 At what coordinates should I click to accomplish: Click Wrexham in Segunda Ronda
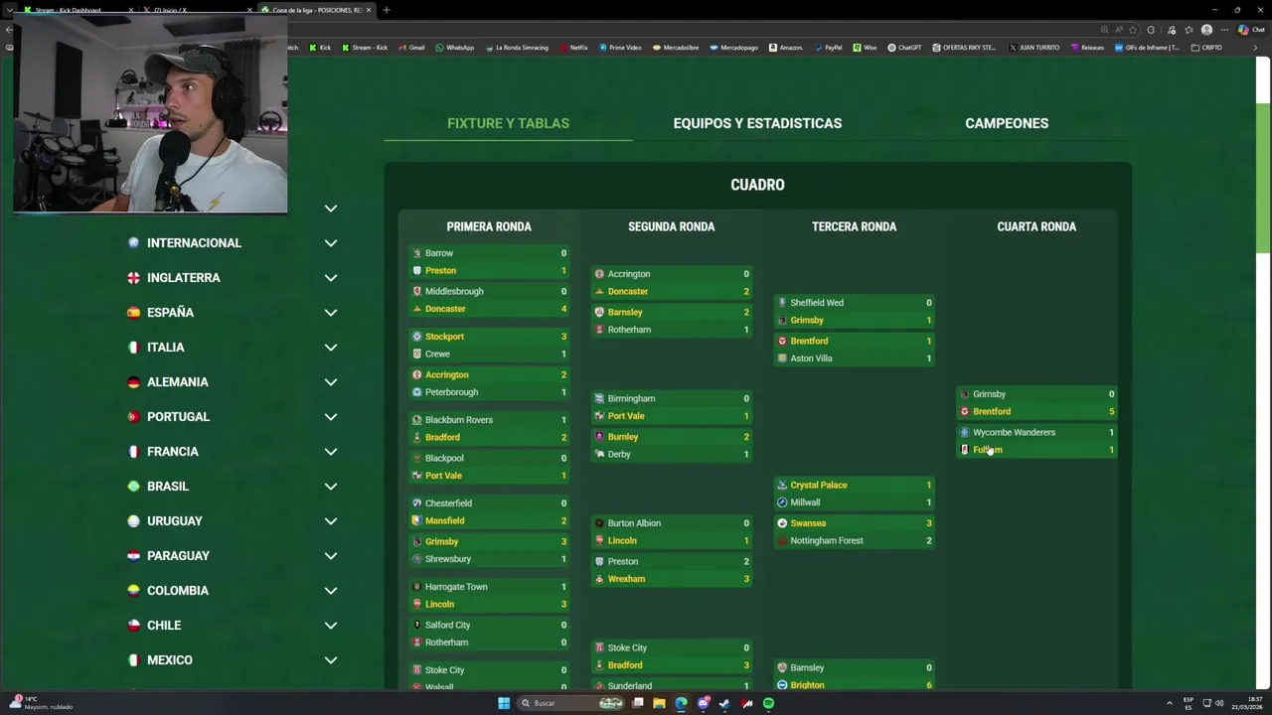[x=626, y=579]
